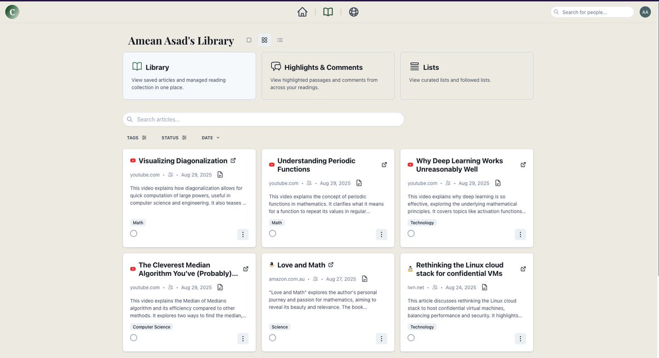Click amazon.com.au source on Love and Math

click(x=286, y=279)
